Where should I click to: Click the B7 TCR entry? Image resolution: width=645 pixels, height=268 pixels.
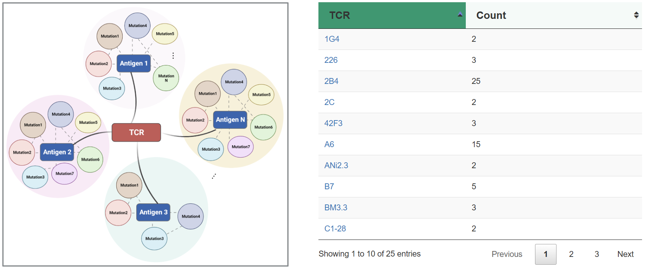coord(329,187)
